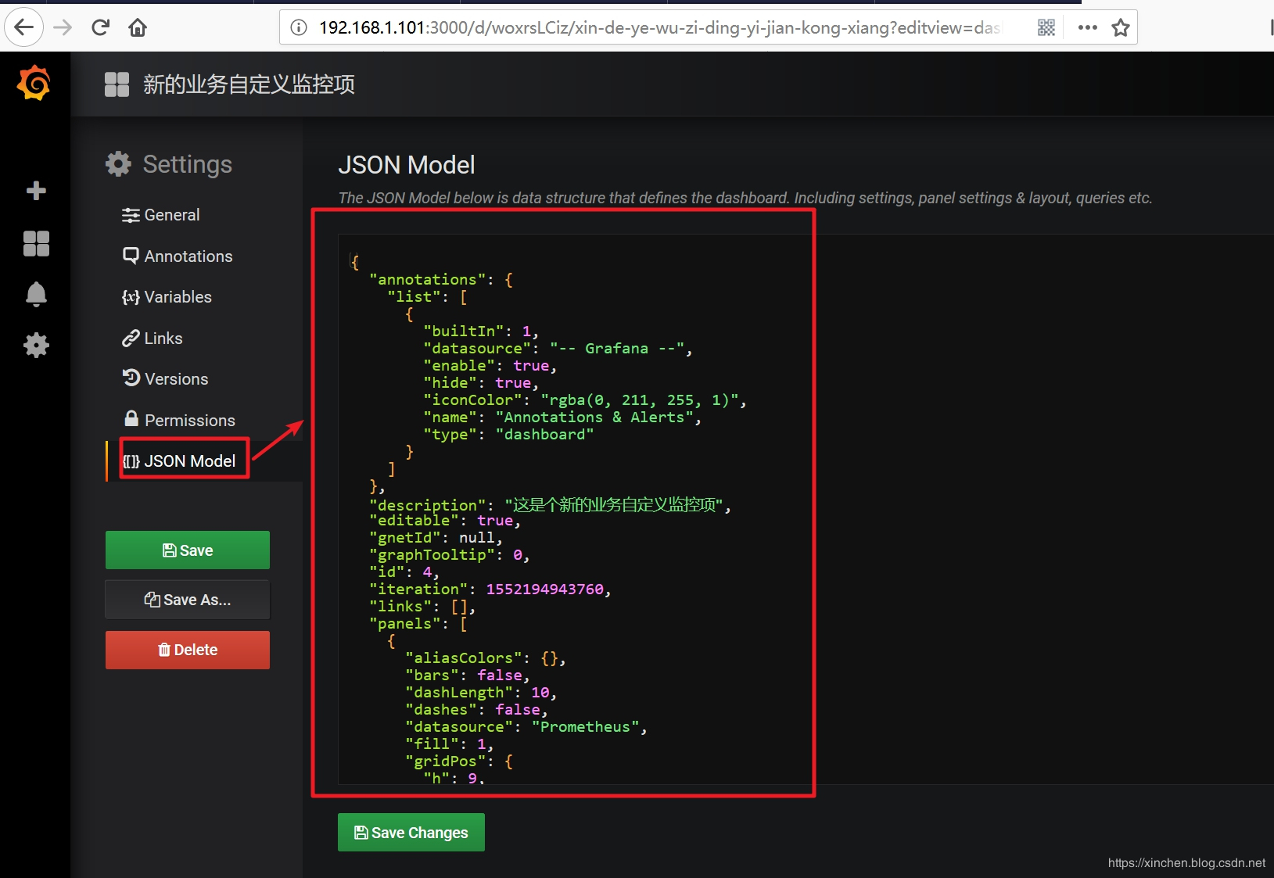The image size is (1274, 878).
Task: Reload the page
Action: click(x=100, y=27)
